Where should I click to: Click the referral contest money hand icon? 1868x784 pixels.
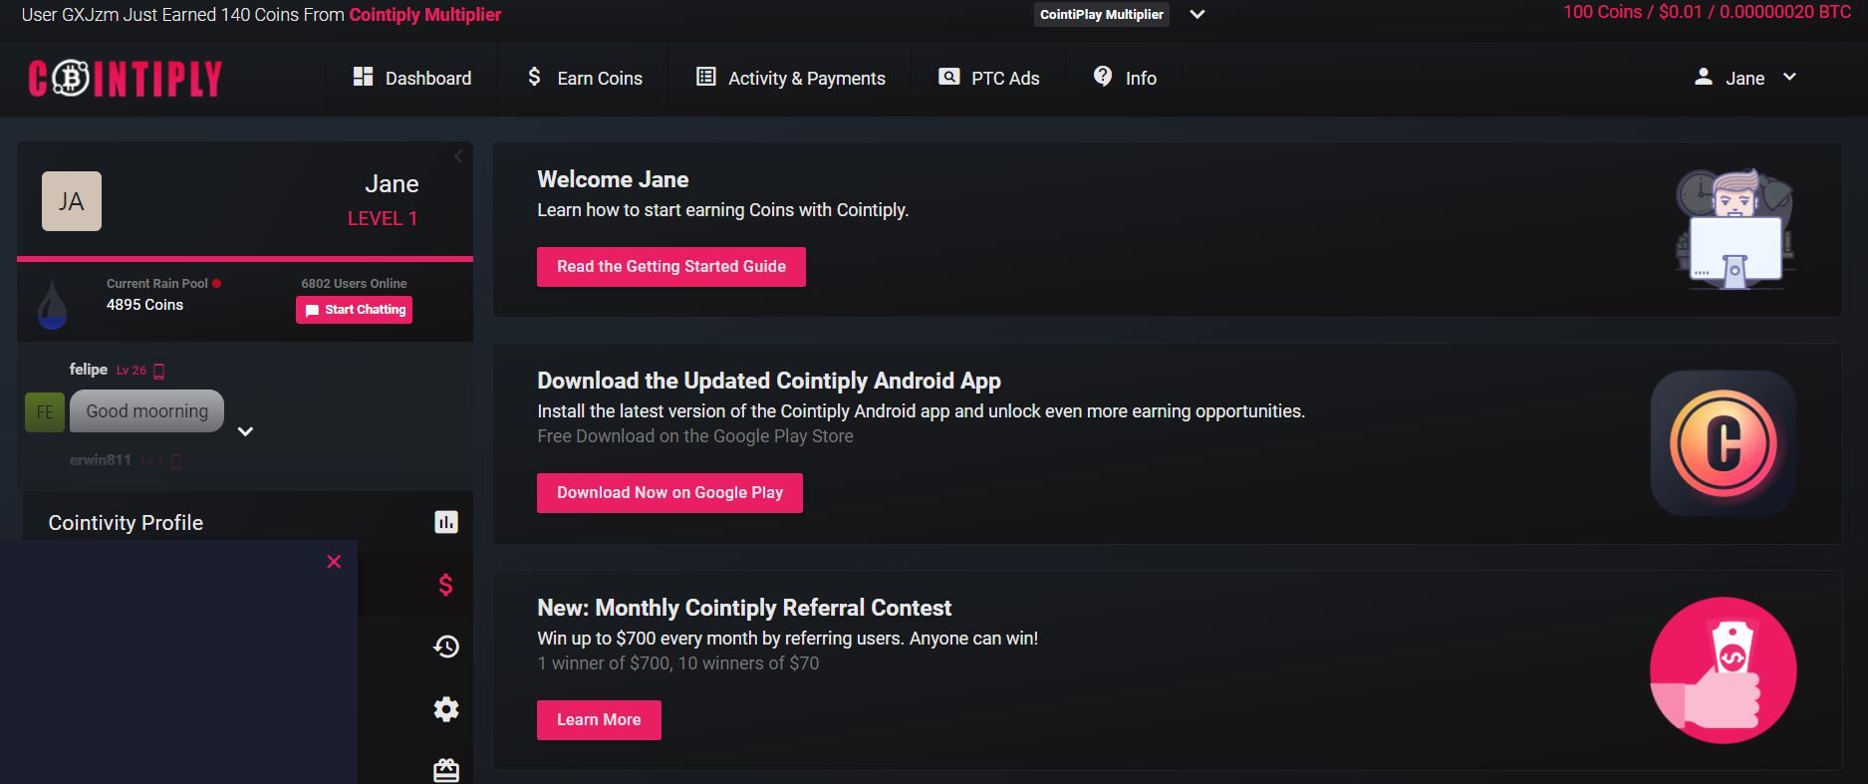pyautogui.click(x=1724, y=670)
